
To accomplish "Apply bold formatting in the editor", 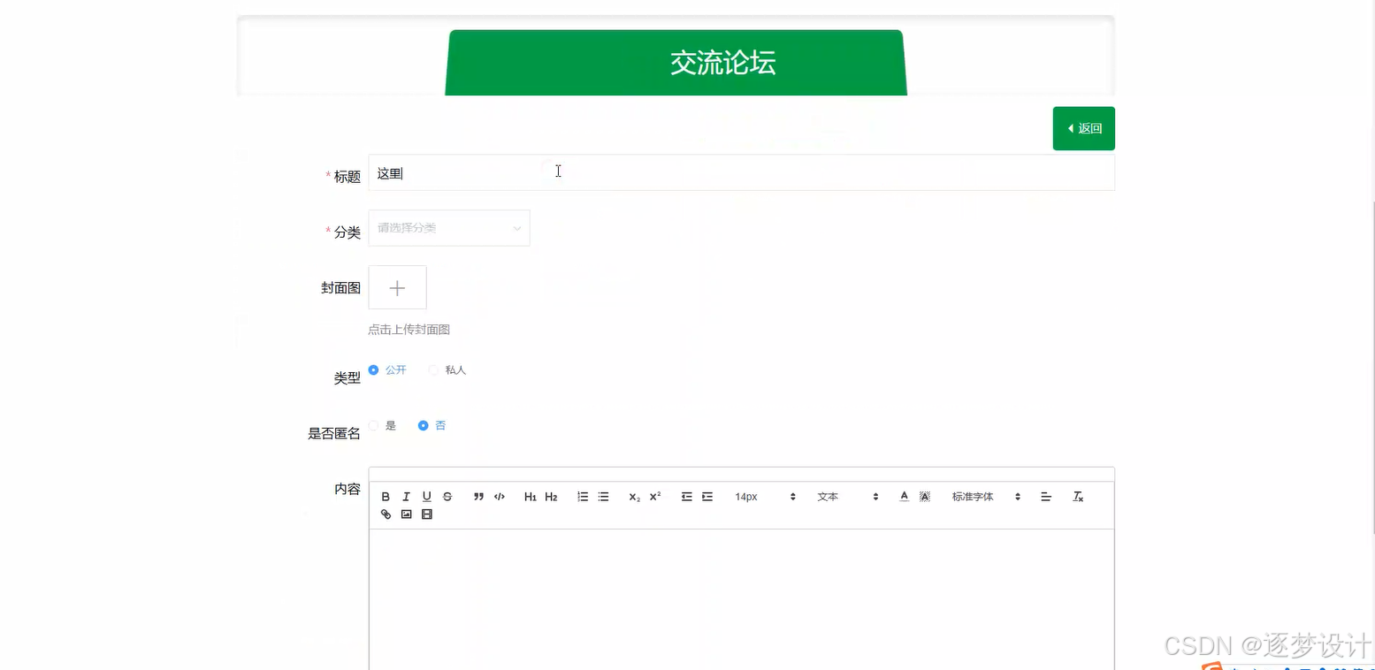I will pyautogui.click(x=386, y=496).
